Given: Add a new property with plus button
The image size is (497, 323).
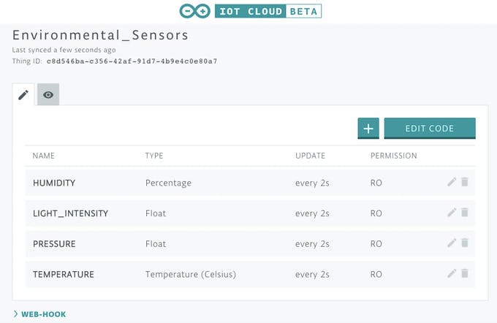Looking at the screenshot, I should tap(368, 129).
